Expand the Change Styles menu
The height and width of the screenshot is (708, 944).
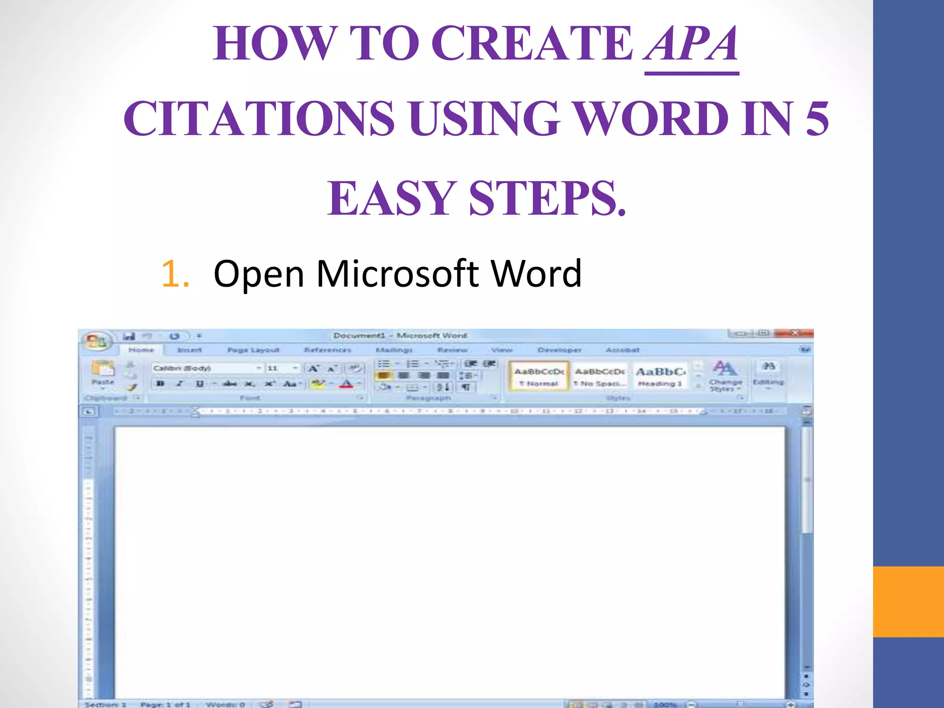(x=725, y=375)
